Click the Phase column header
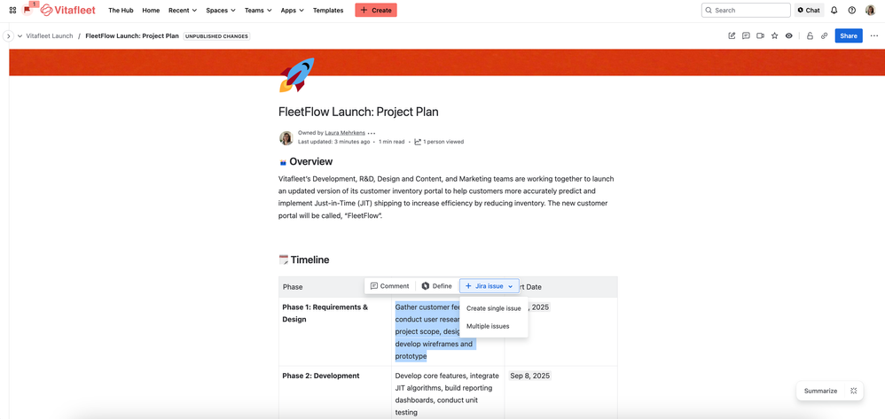The width and height of the screenshot is (885, 419). click(335, 287)
